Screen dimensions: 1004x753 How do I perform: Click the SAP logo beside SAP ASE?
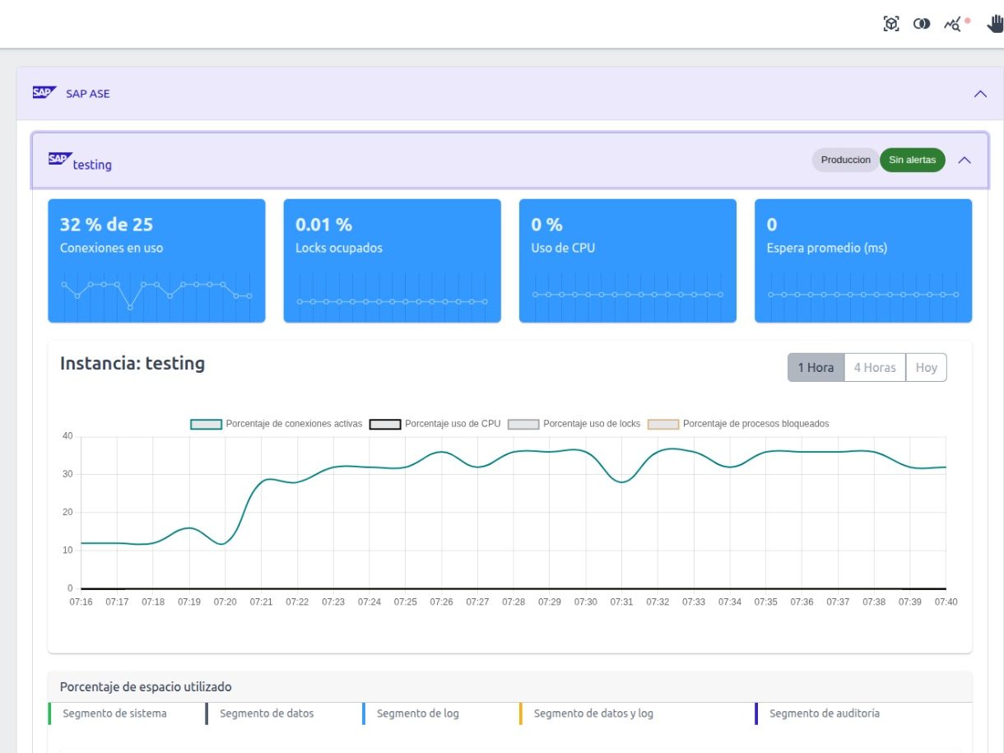pos(44,93)
